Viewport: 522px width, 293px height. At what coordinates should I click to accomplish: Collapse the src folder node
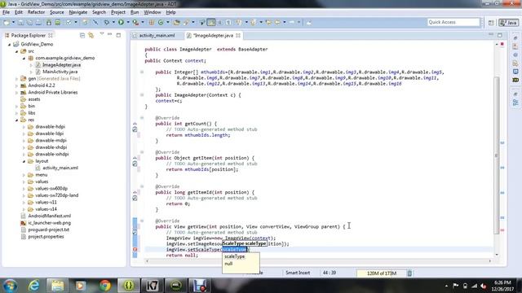16,51
